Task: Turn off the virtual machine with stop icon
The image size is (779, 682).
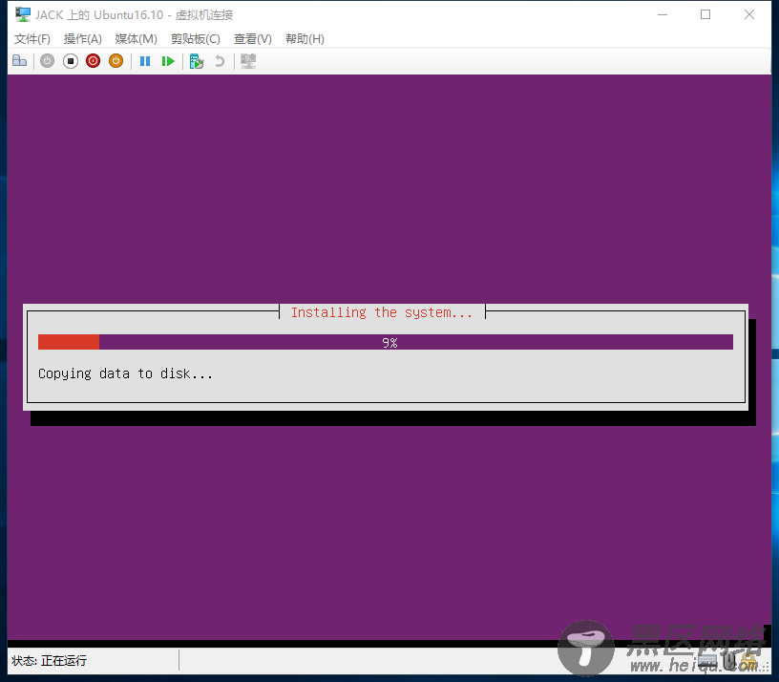Action: pos(71,61)
